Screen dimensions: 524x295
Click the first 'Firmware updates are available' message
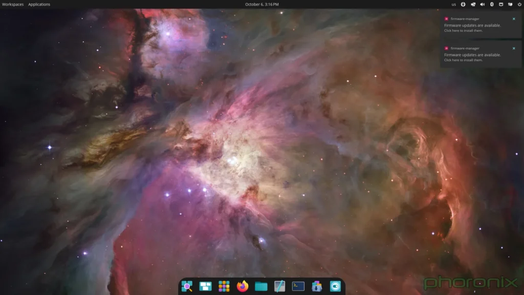click(x=472, y=25)
